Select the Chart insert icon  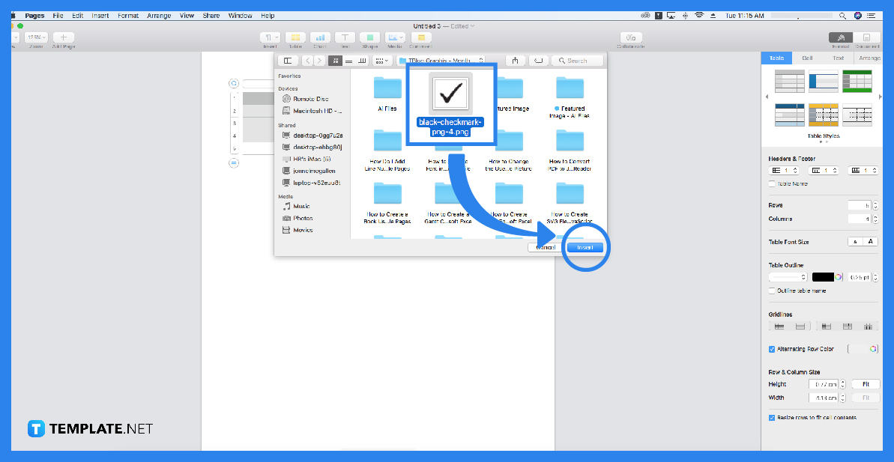point(321,38)
